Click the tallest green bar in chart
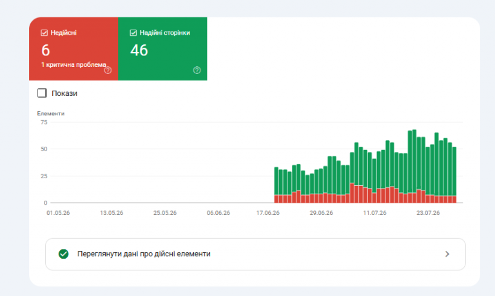This screenshot has height=296, width=495. point(414,161)
